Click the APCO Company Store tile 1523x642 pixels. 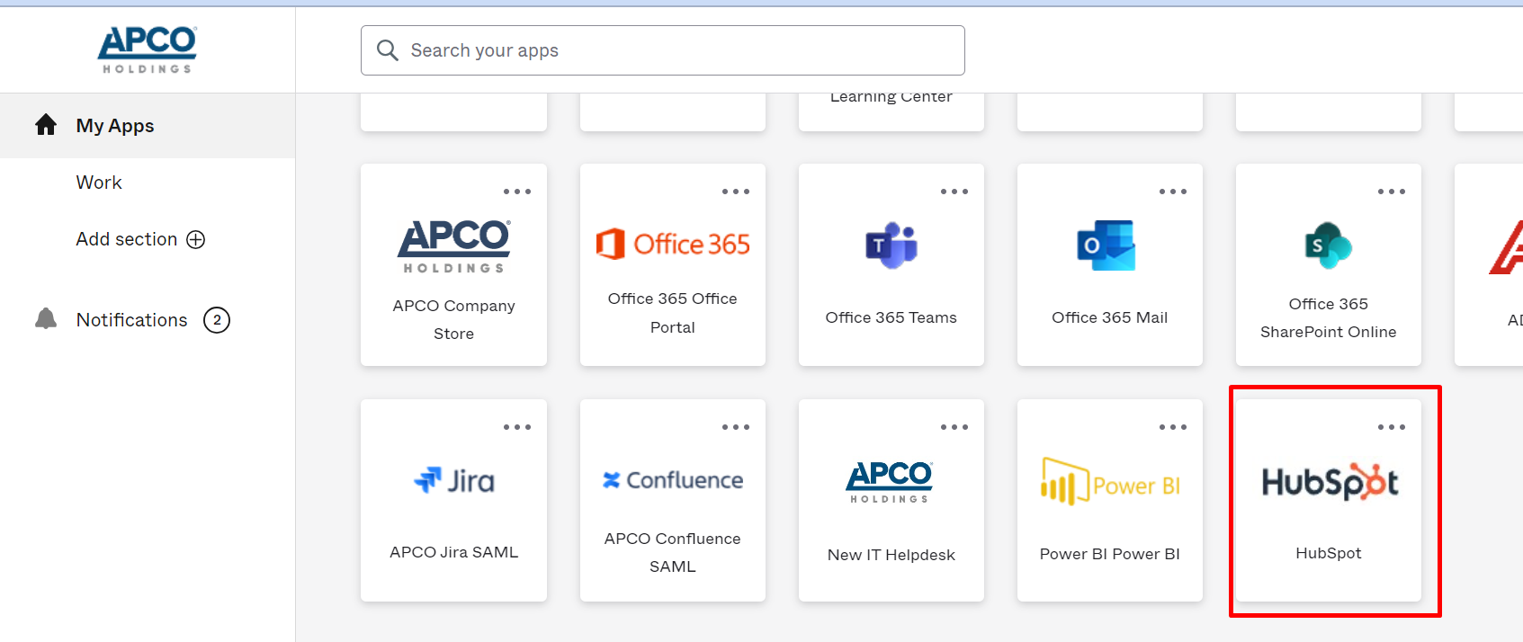click(453, 265)
